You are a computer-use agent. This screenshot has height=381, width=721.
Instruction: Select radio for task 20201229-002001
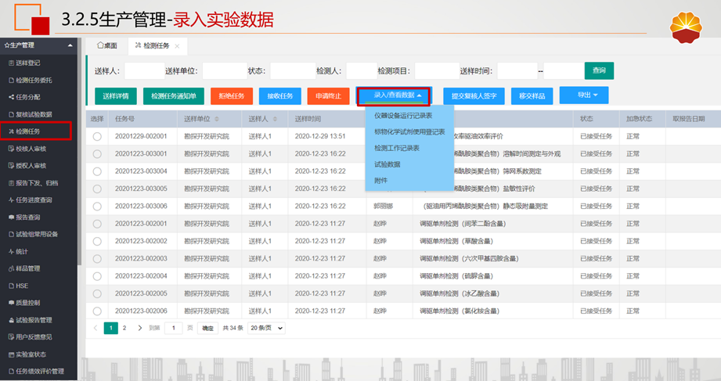tap(97, 136)
